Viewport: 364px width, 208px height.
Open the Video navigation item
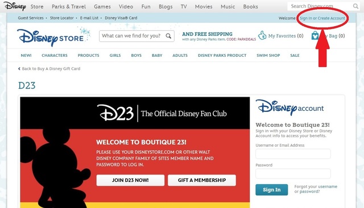[126, 7]
